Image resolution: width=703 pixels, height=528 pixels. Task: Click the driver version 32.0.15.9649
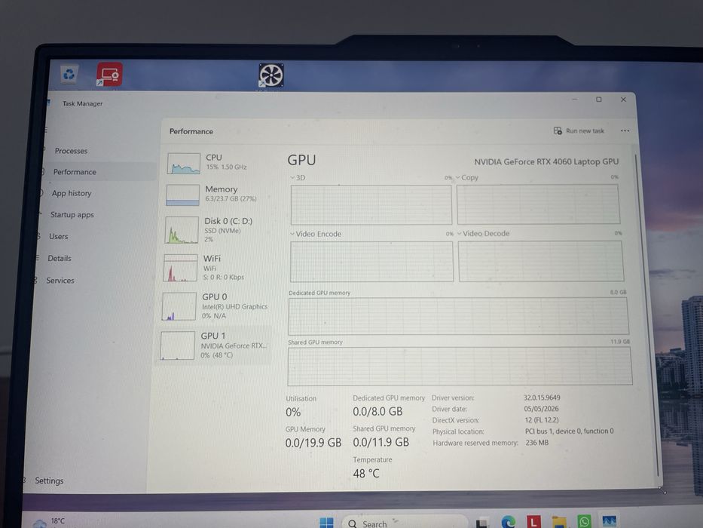pyautogui.click(x=542, y=398)
